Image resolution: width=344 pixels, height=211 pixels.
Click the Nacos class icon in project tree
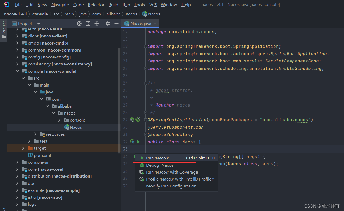[67, 127]
